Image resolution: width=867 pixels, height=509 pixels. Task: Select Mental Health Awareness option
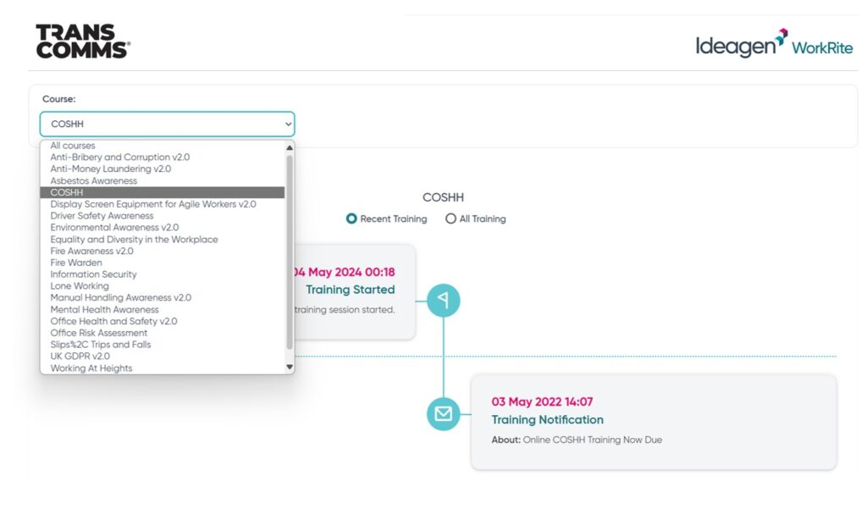pos(104,310)
